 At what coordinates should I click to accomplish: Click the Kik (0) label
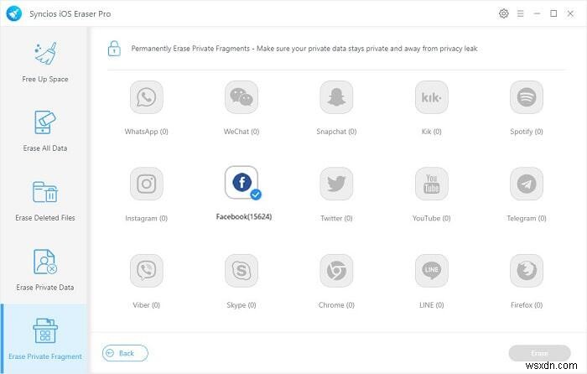tap(432, 132)
